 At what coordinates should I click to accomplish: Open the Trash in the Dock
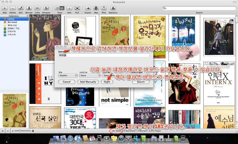[x=183, y=138]
